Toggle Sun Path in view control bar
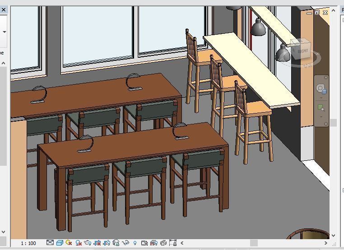Image resolution: width=344 pixels, height=250 pixels. tap(69, 243)
